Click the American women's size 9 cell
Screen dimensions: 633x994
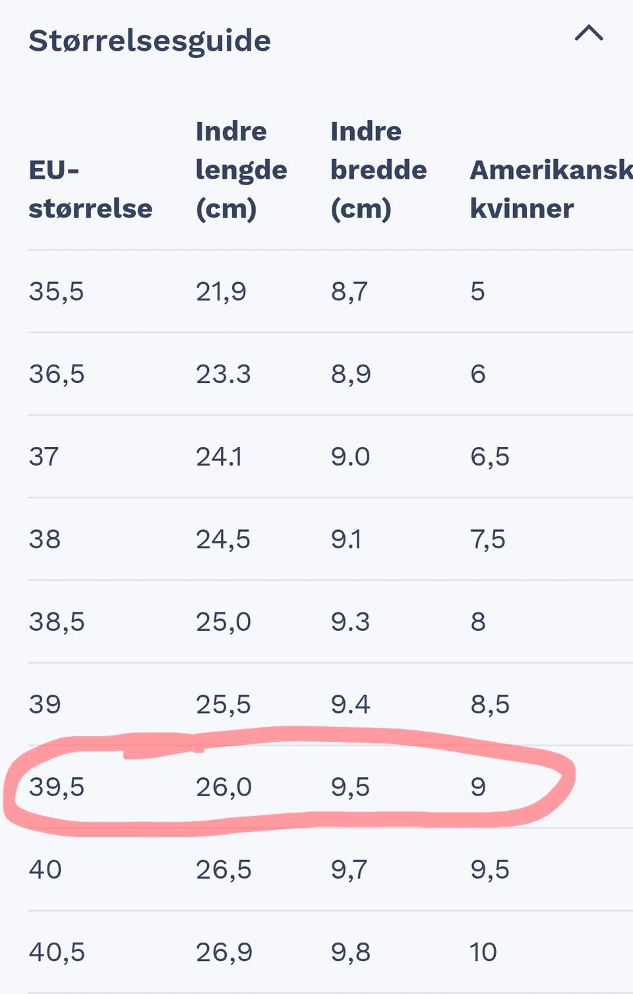(478, 787)
